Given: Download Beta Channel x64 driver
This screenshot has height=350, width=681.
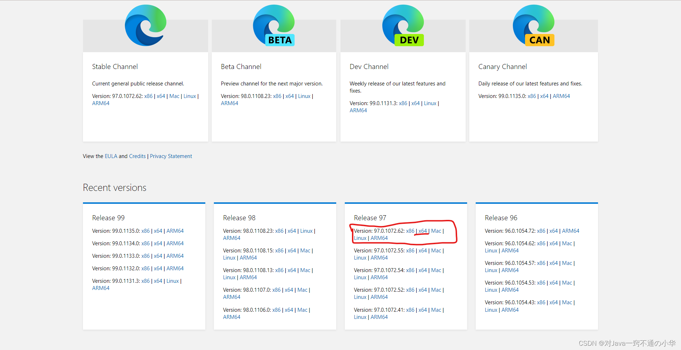Looking at the screenshot, I should (x=290, y=96).
